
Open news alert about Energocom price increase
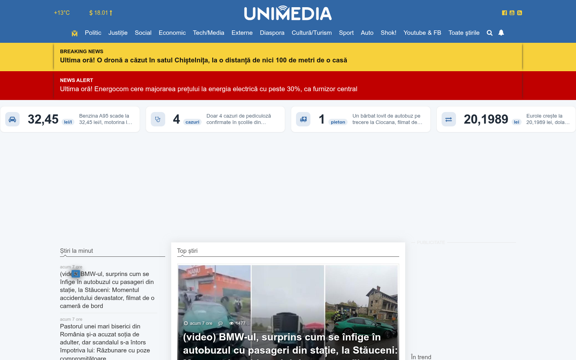click(209, 89)
